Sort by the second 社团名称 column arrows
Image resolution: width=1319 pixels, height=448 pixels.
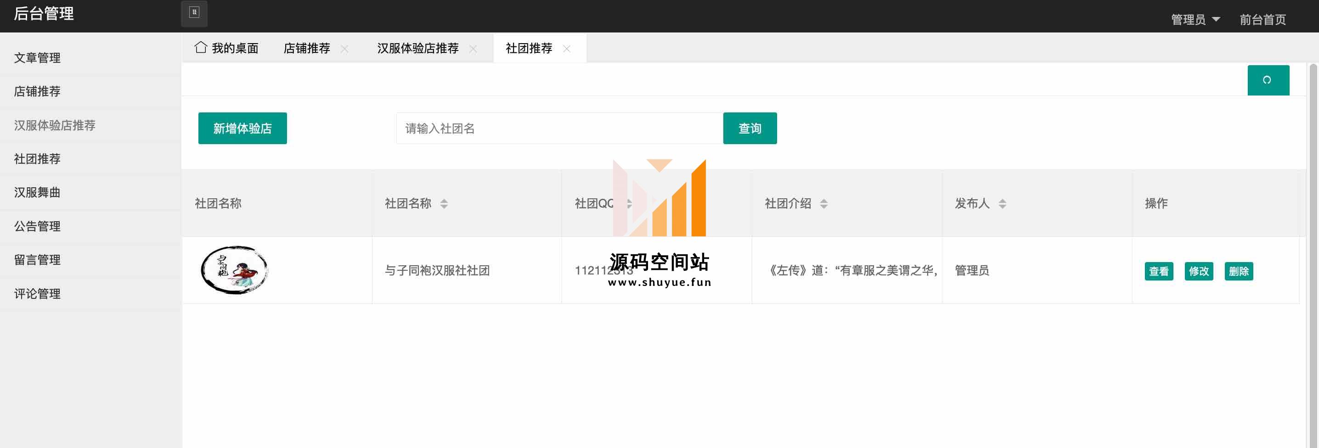coord(444,204)
